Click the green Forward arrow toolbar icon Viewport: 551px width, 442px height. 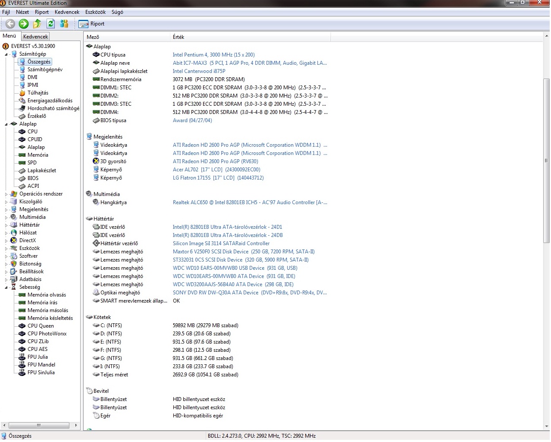point(24,24)
